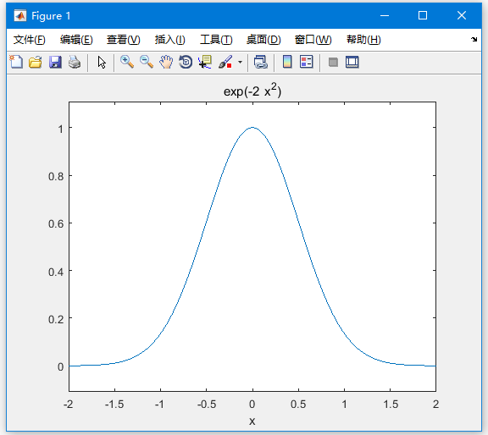Viewport: 488px width, 435px height.
Task: Select the Pan hand tool
Action: coord(166,62)
